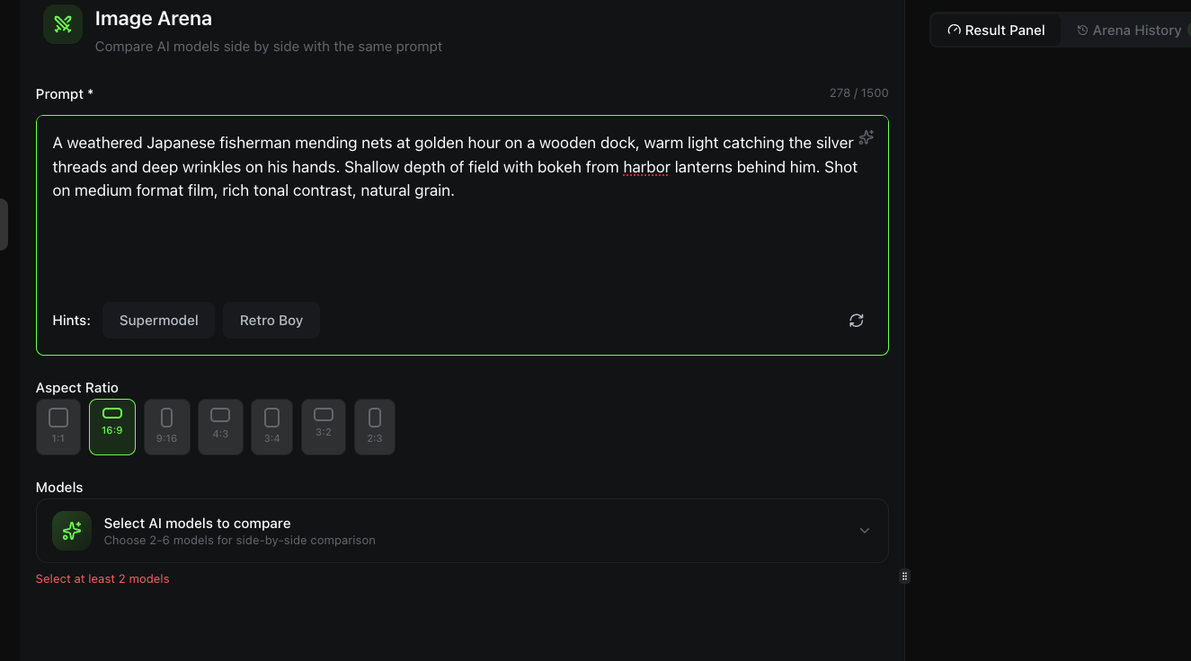
Task: Click the sparkle enhance prompt icon
Action: 866,137
